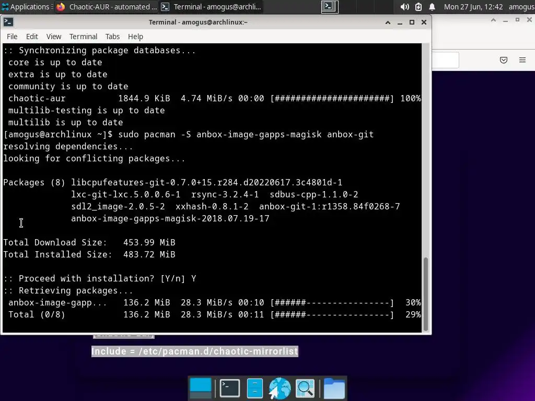
Task: Click the 'extra is up to date' line
Action: [57, 74]
